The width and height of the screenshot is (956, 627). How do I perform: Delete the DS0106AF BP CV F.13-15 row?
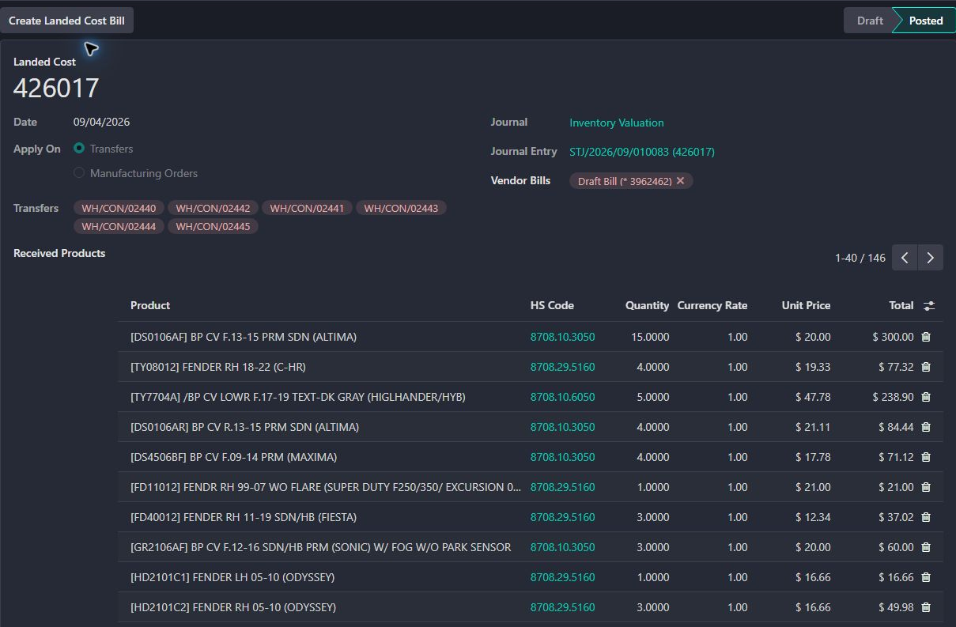[x=926, y=337]
